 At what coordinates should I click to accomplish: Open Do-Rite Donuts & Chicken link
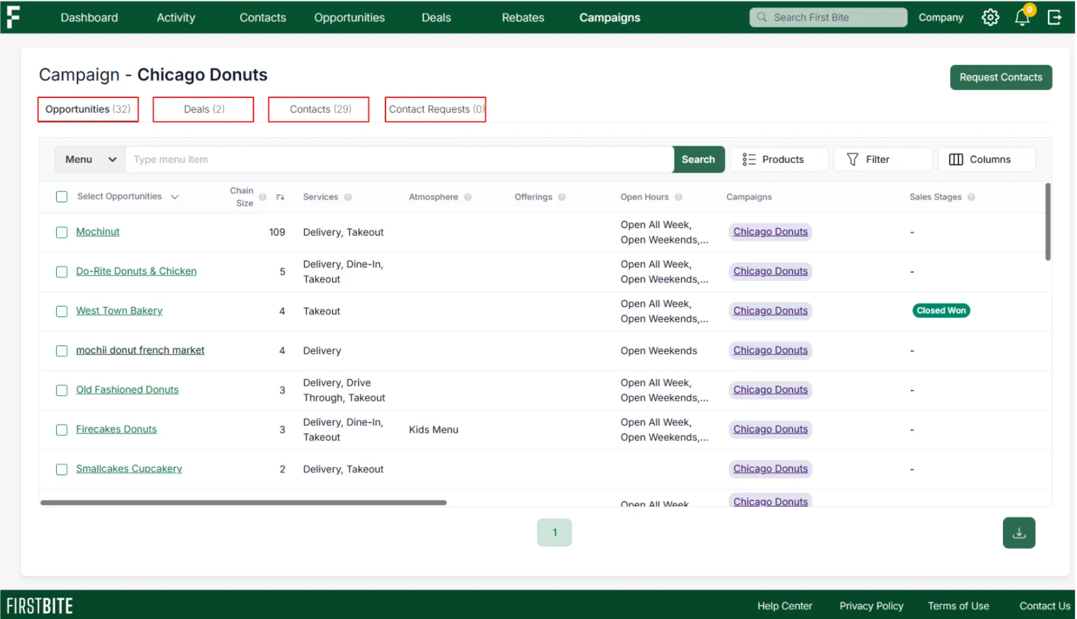click(x=137, y=272)
